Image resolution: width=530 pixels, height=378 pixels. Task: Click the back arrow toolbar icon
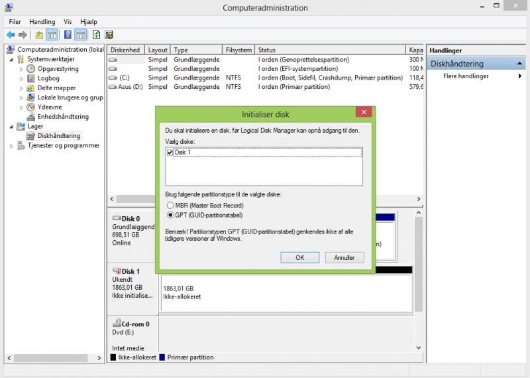point(11,34)
